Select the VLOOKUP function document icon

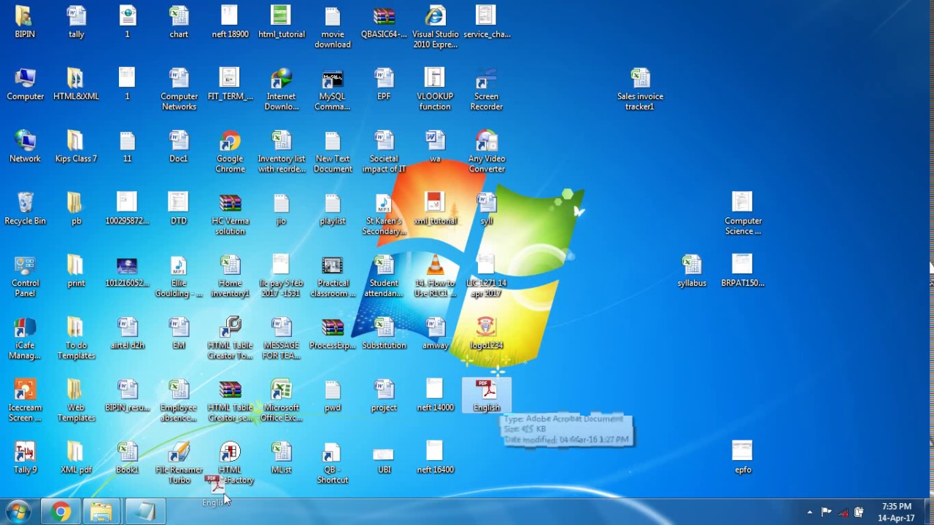435,78
